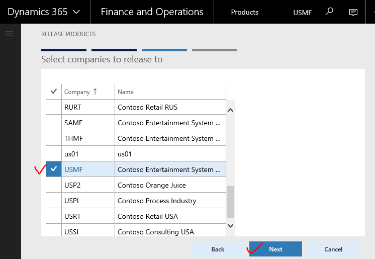Open the Products breadcrumb
This screenshot has height=259, width=375.
(x=244, y=12)
